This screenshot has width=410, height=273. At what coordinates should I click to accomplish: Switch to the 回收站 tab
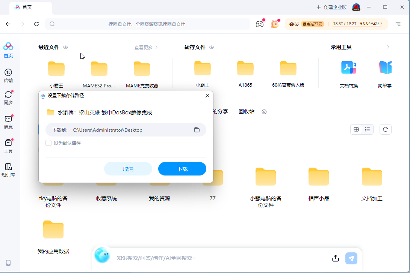[247, 111]
